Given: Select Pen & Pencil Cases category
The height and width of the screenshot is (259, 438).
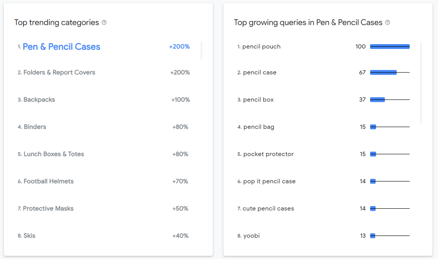Looking at the screenshot, I should pyautogui.click(x=61, y=47).
